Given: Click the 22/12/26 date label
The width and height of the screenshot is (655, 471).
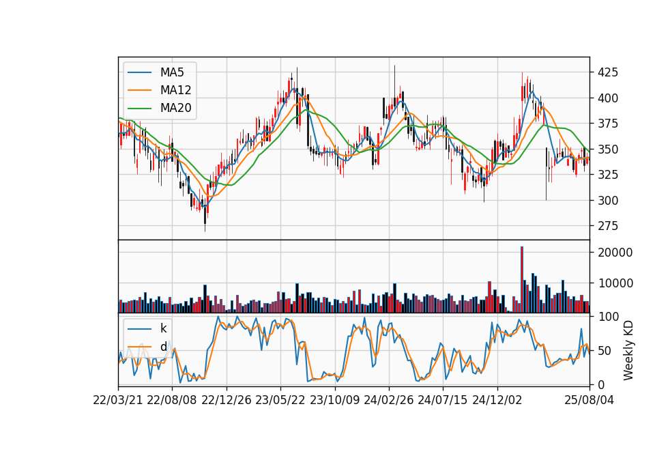Looking at the screenshot, I should click(x=227, y=401).
